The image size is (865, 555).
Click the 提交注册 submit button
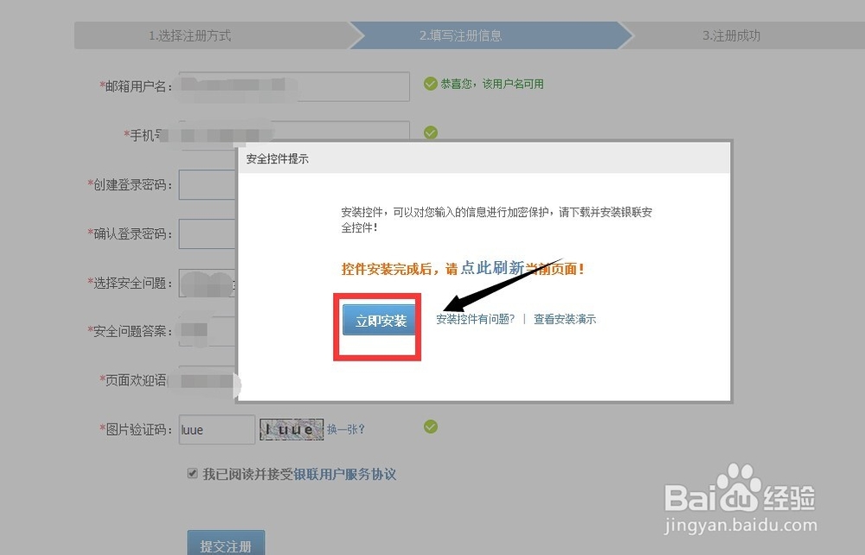coord(225,545)
